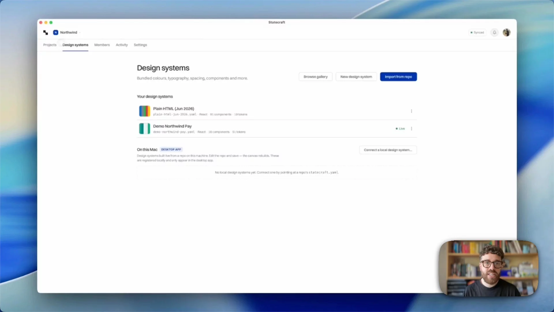Click the "91 components" count
Screen dimensions: 554x312
point(220,114)
